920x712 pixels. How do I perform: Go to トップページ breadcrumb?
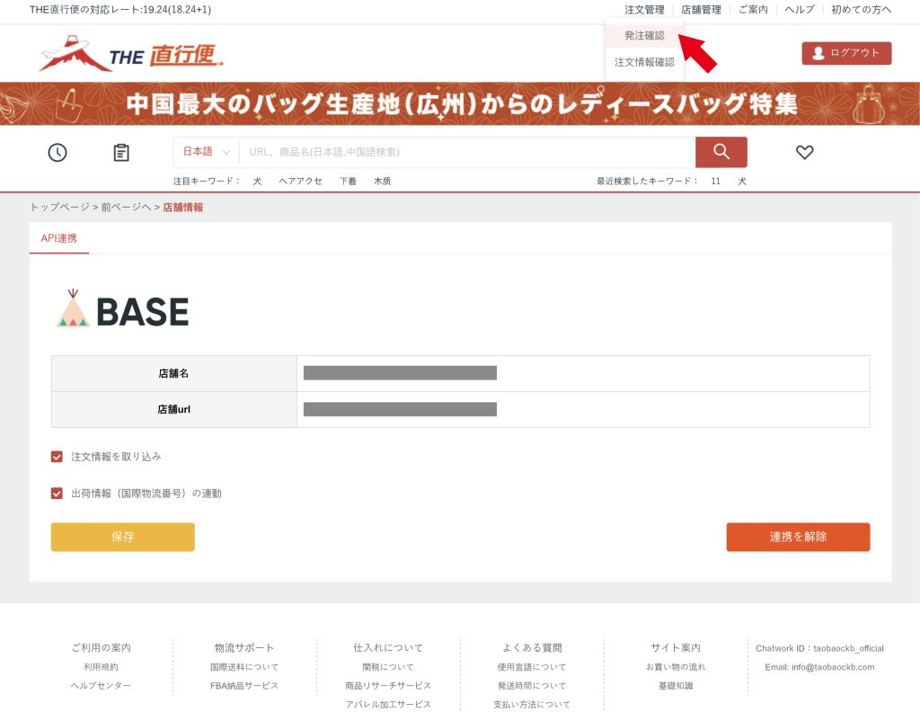coord(60,207)
